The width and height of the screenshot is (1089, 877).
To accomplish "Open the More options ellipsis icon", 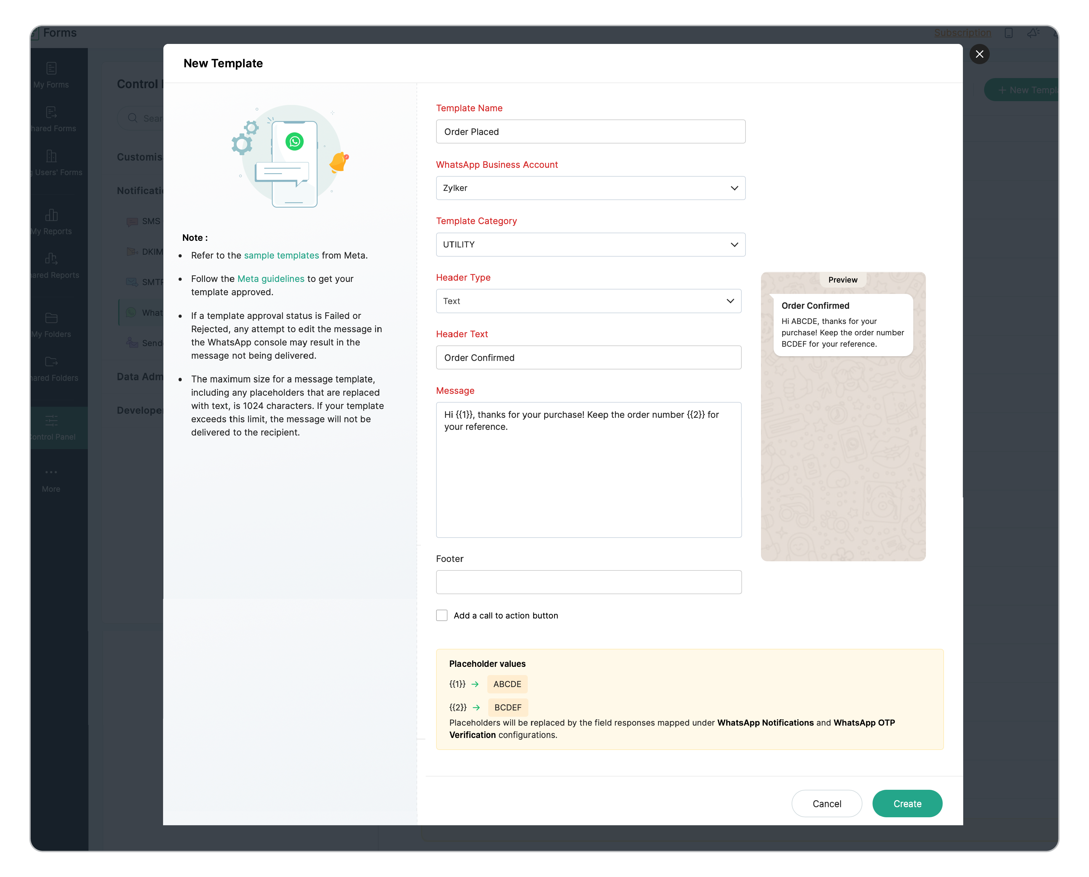I will click(51, 472).
